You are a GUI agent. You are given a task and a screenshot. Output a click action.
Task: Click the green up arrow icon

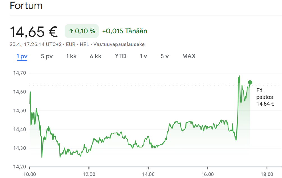pos(71,31)
